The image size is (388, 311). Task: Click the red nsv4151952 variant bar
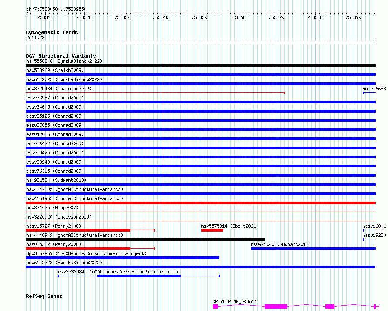pos(201,203)
